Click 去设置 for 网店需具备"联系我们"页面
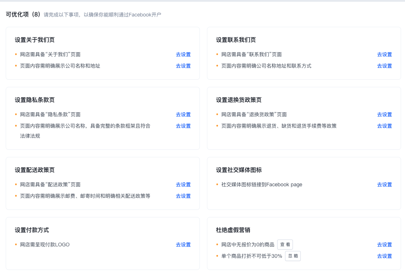405x276 pixels. (384, 54)
